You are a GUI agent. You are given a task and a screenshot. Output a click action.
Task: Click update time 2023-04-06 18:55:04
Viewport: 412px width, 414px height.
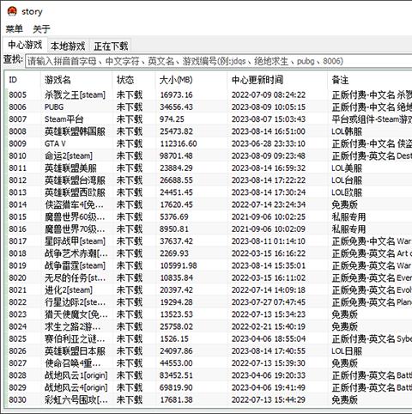[x=269, y=339]
